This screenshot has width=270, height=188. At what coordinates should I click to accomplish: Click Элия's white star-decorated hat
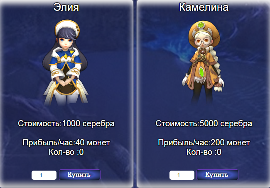click(x=67, y=27)
